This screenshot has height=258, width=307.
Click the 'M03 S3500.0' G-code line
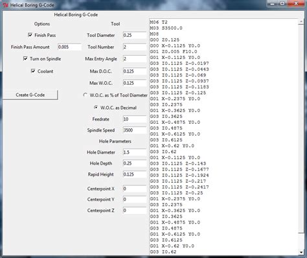(x=166, y=28)
